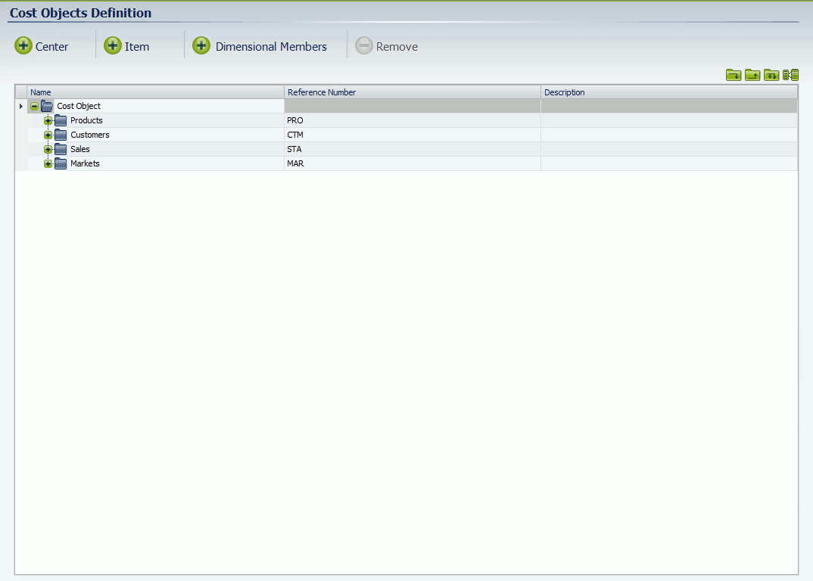Sort by the Name column header
813x581 pixels.
pos(155,92)
